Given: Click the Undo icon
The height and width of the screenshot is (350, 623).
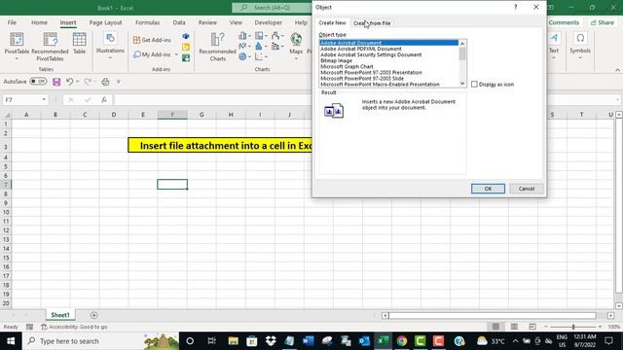Looking at the screenshot, I should pyautogui.click(x=69, y=82).
